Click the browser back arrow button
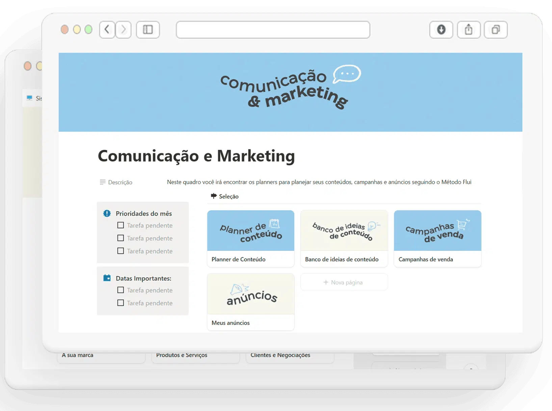 point(107,30)
